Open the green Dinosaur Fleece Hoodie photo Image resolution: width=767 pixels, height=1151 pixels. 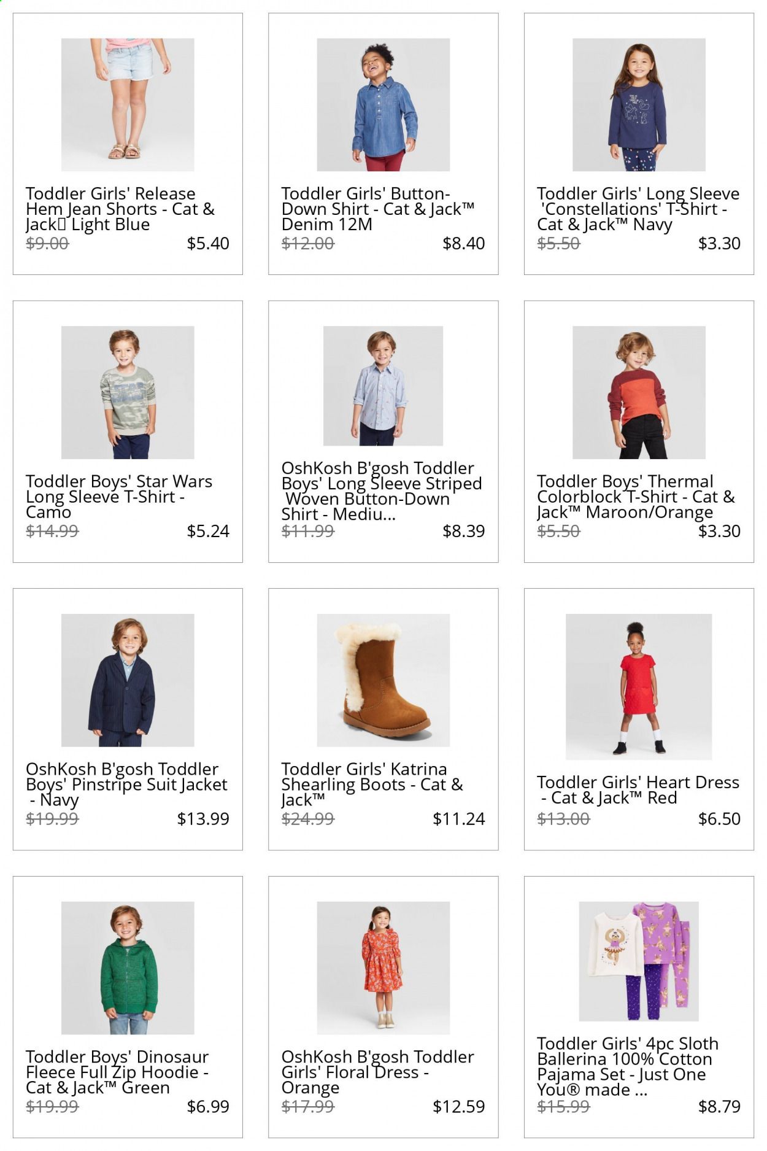coord(128,968)
